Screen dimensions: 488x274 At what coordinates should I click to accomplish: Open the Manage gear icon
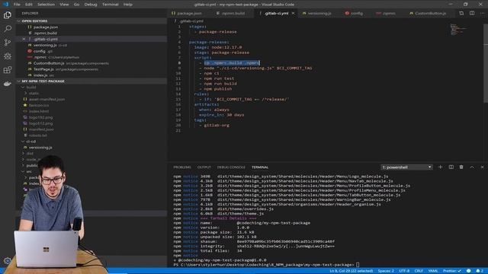tap(7, 260)
